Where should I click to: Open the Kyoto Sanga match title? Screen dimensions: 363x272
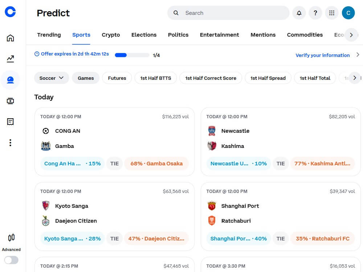tap(72, 206)
